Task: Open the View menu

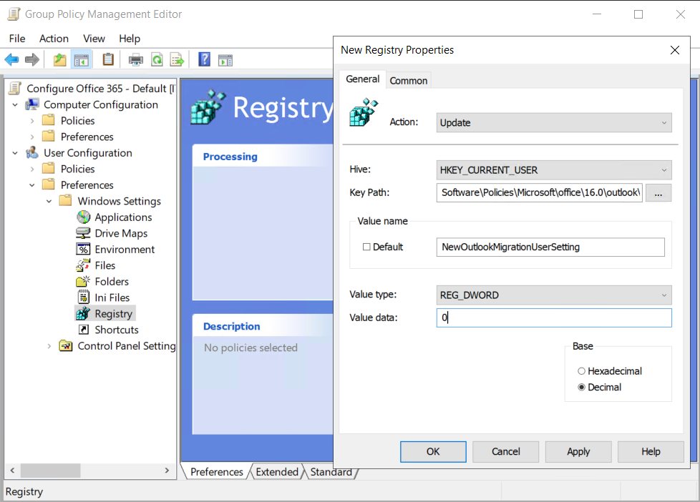Action: click(94, 39)
